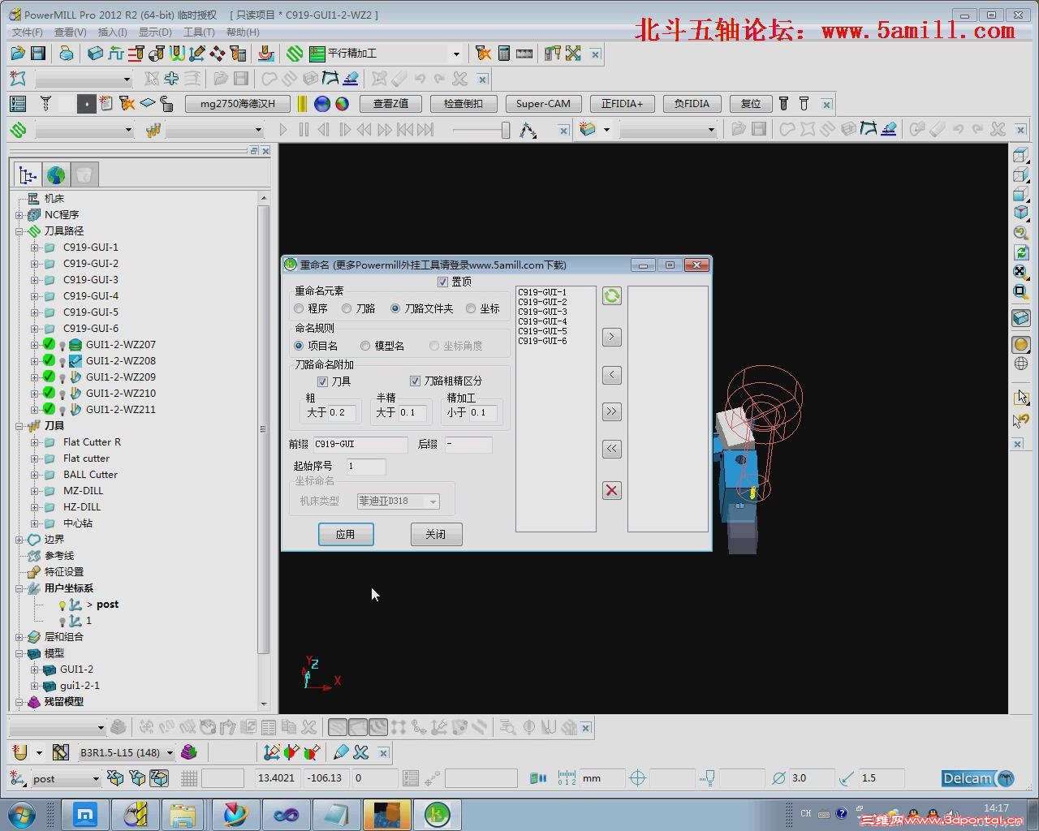Click the simulation speed slider handle
The image size is (1039, 831).
pos(506,130)
